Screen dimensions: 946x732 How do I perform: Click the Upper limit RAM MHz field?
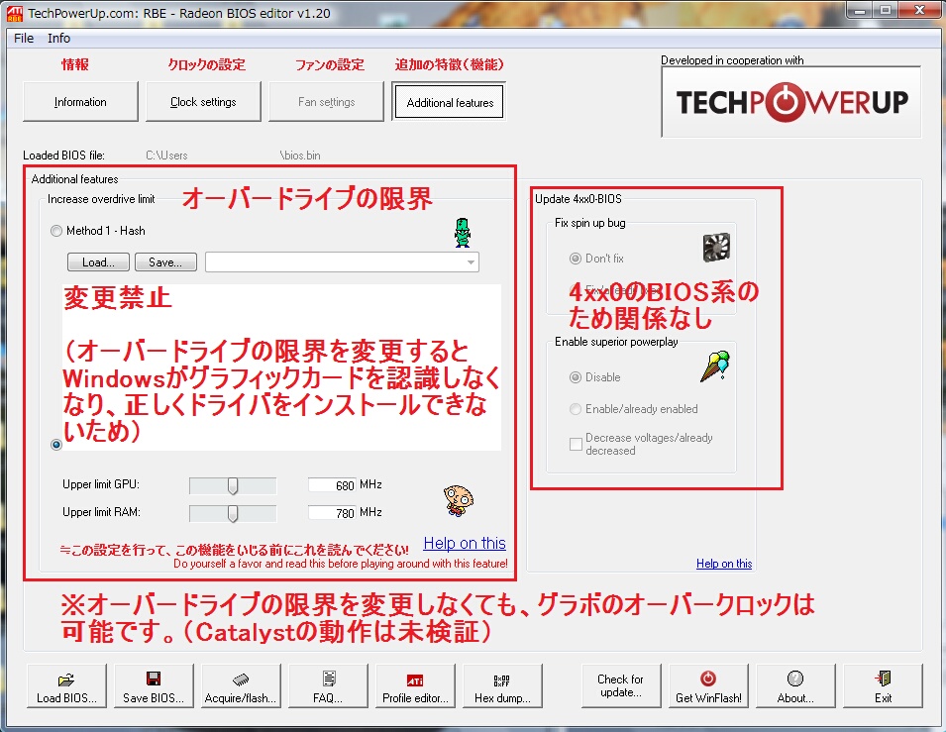pos(332,513)
